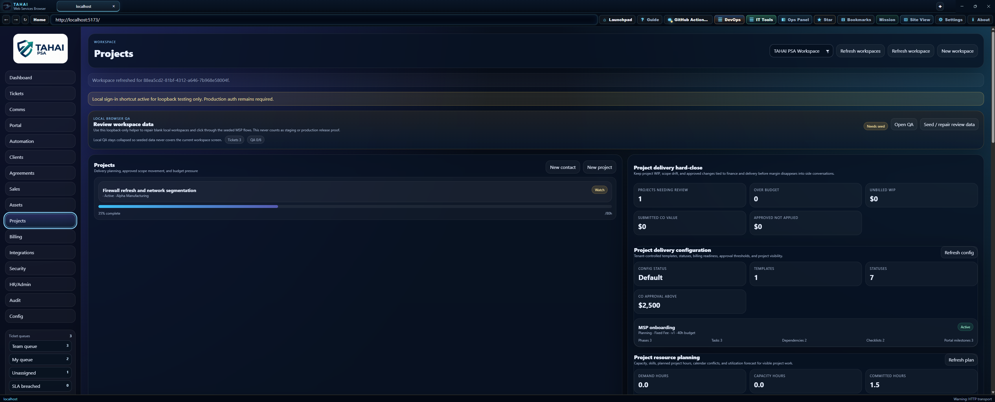Open the Unassigned queue

pos(40,373)
